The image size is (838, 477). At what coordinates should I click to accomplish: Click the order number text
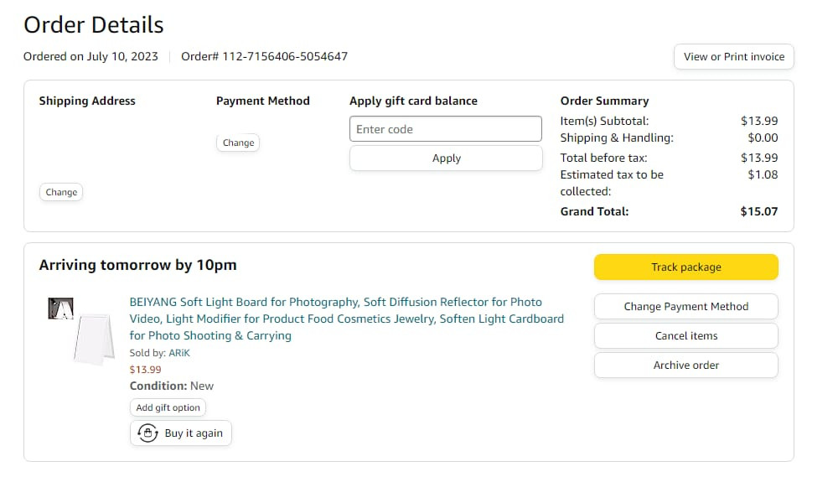coord(264,57)
